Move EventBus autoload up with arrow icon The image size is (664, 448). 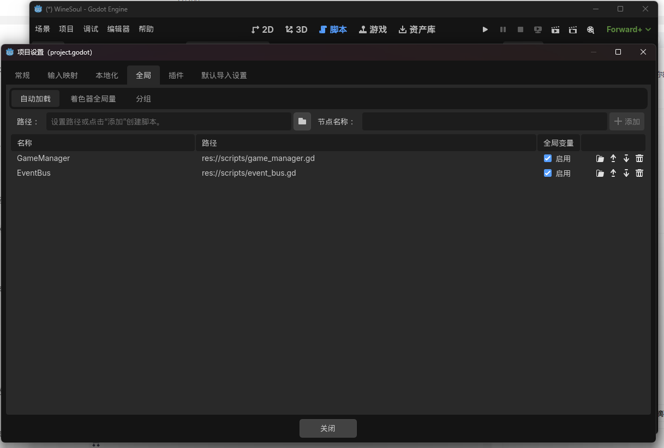click(x=613, y=174)
